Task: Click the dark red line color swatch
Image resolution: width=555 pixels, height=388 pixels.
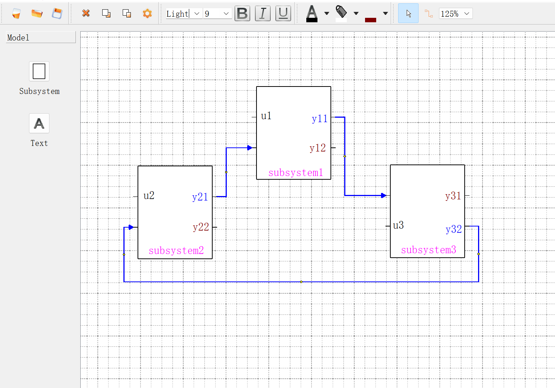Action: coord(371,20)
